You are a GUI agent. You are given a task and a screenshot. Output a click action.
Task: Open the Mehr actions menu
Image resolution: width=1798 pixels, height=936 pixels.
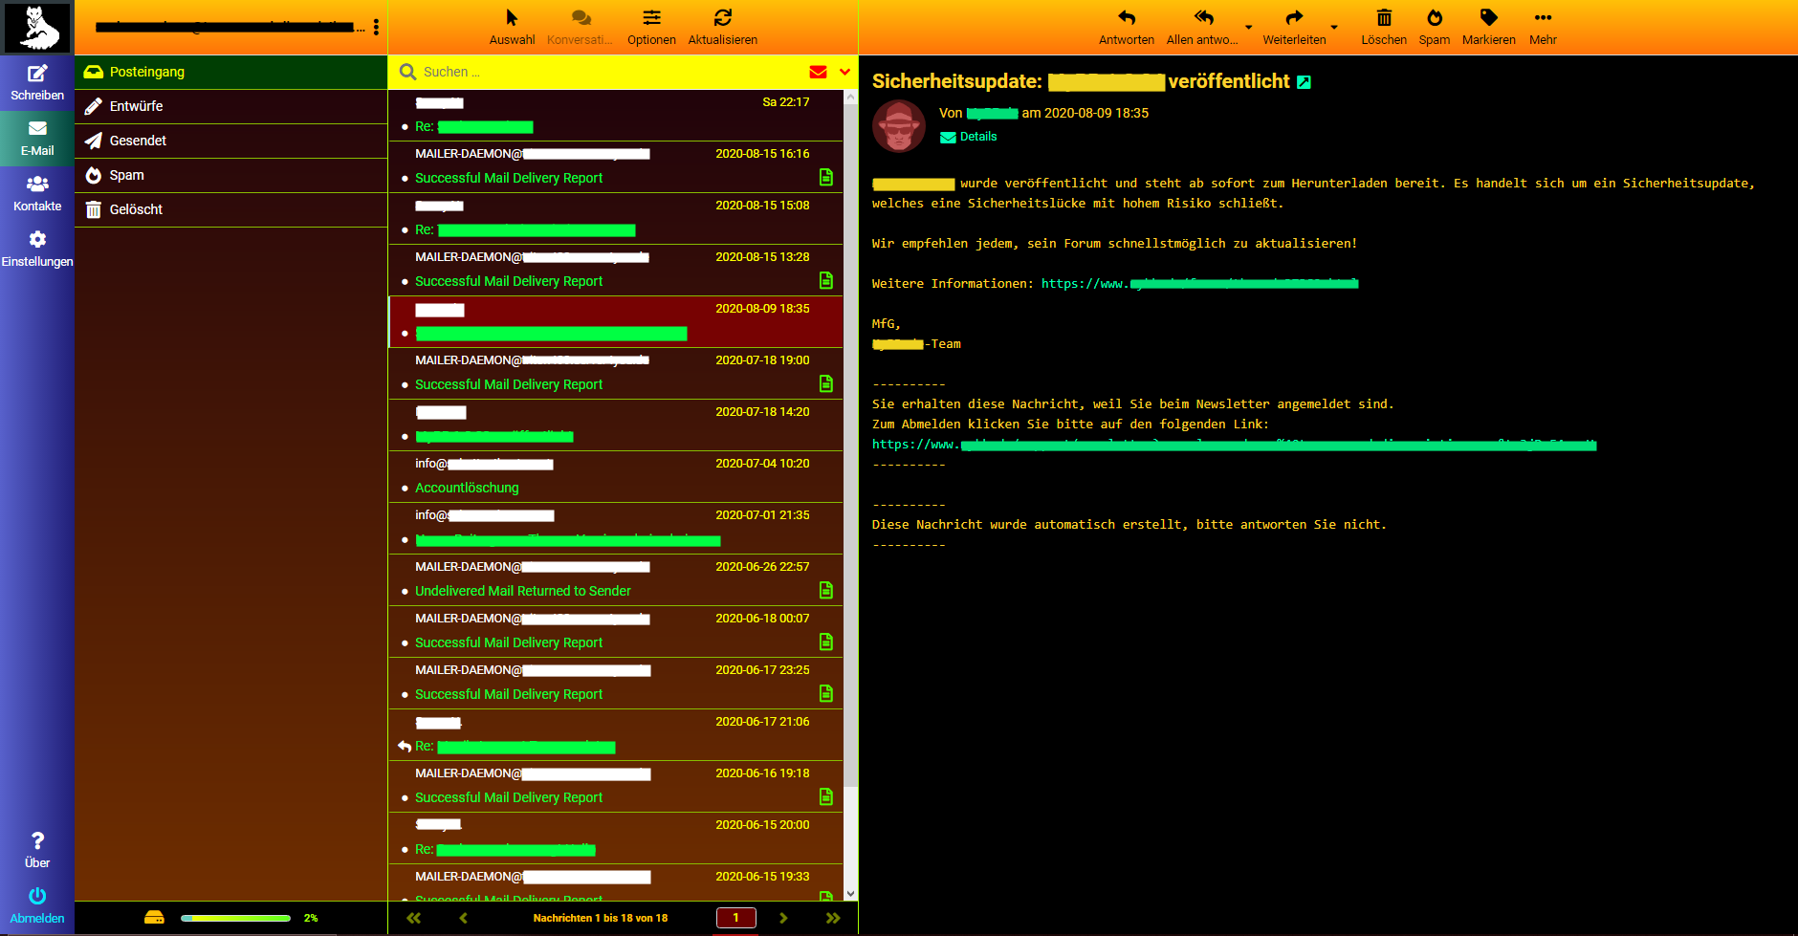point(1542,18)
